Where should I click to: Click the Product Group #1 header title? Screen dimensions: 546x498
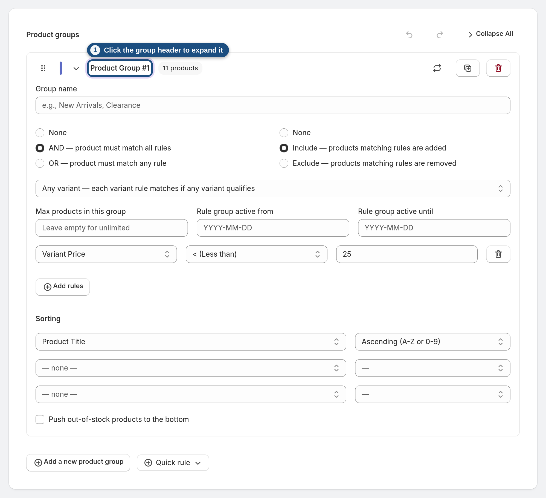pyautogui.click(x=120, y=68)
